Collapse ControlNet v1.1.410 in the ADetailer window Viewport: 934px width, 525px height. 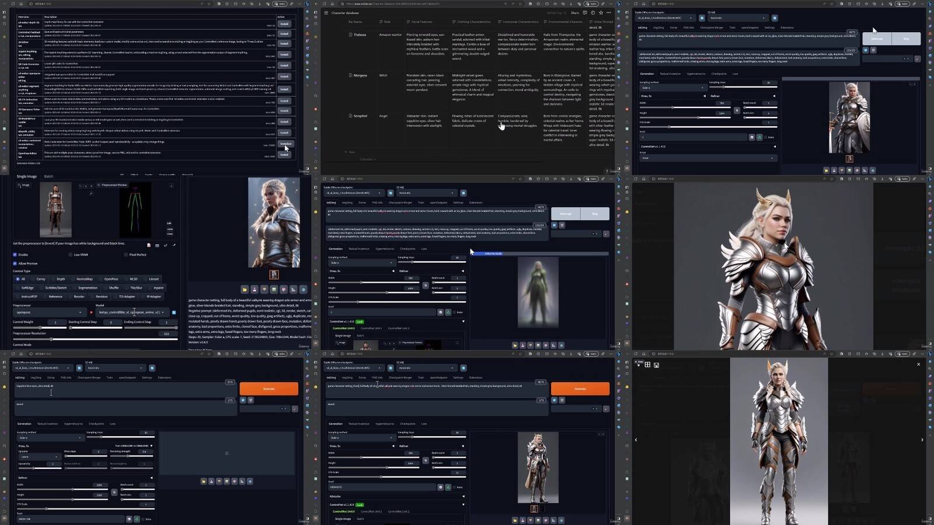pos(463,505)
